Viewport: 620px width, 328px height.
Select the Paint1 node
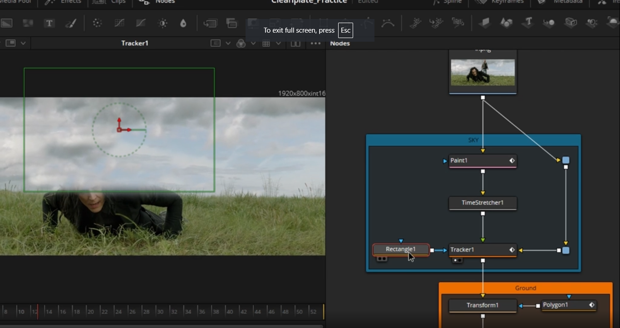click(482, 161)
